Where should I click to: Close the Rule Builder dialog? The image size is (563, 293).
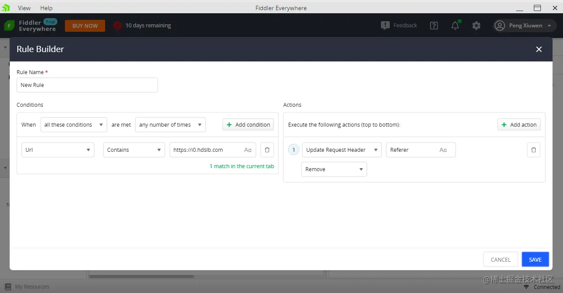pos(539,49)
